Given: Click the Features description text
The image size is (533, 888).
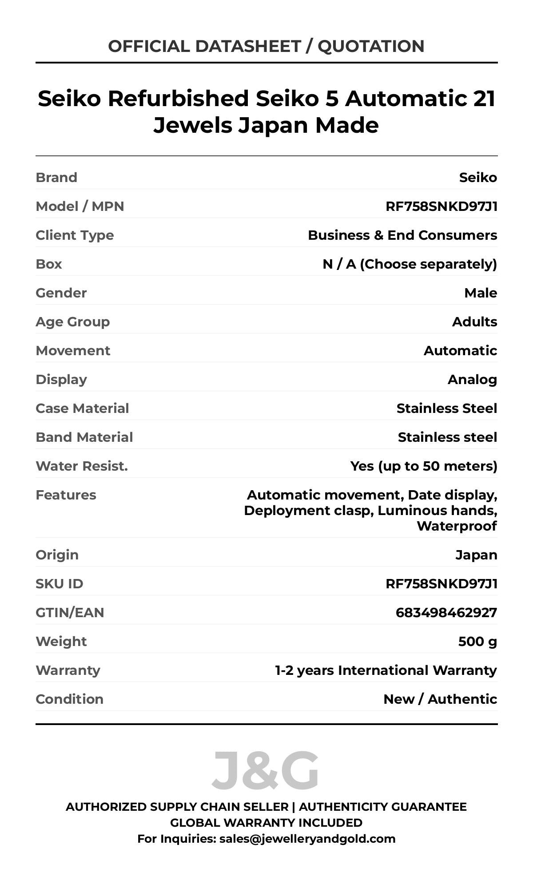Looking at the screenshot, I should [370, 511].
